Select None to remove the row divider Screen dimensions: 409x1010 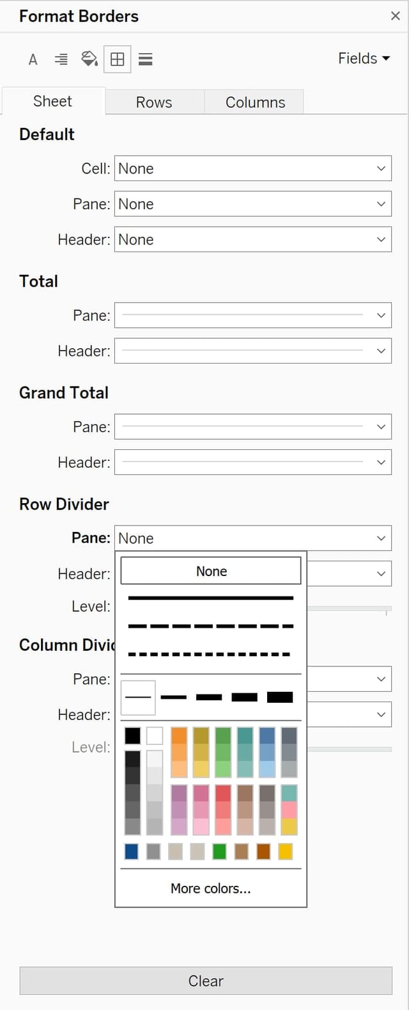[x=211, y=570]
